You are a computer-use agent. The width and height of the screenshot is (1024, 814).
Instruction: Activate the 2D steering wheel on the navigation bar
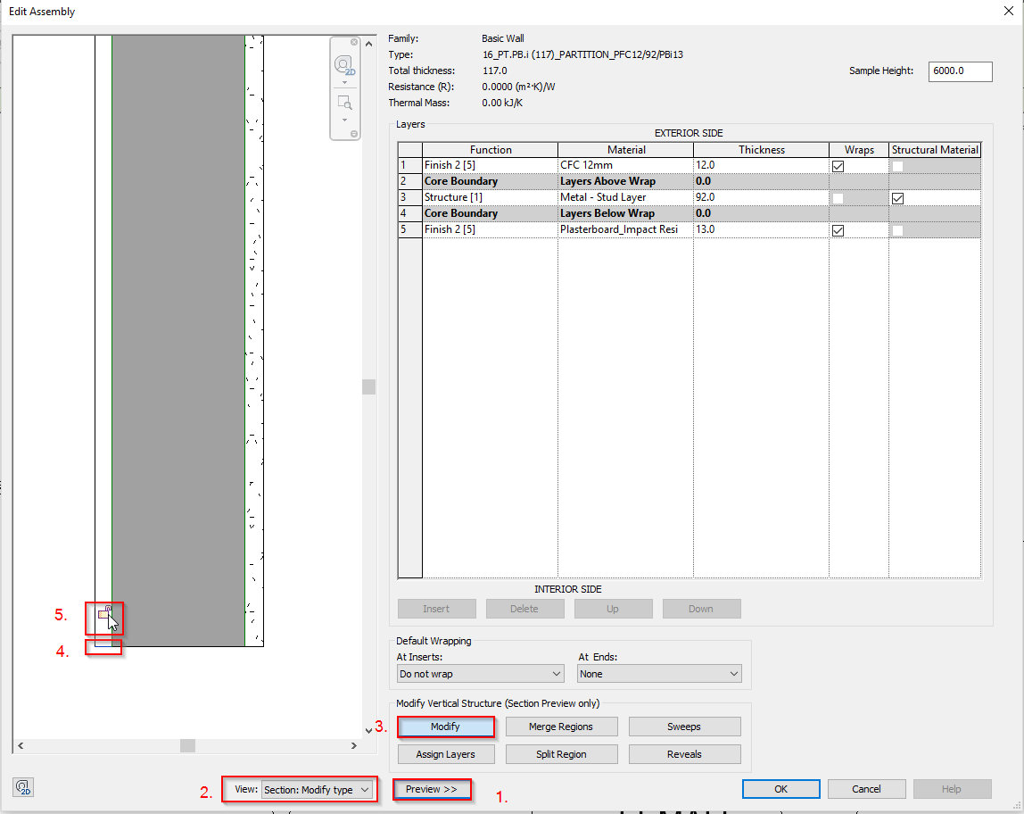[343, 64]
